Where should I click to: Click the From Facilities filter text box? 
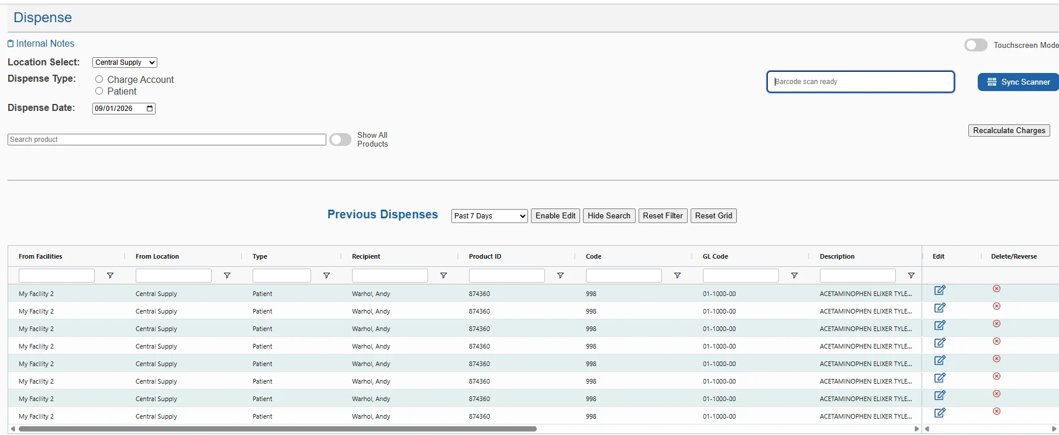[x=57, y=276]
